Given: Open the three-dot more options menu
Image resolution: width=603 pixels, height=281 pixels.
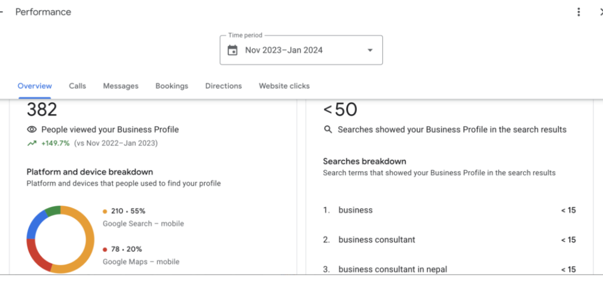Looking at the screenshot, I should click(x=579, y=12).
